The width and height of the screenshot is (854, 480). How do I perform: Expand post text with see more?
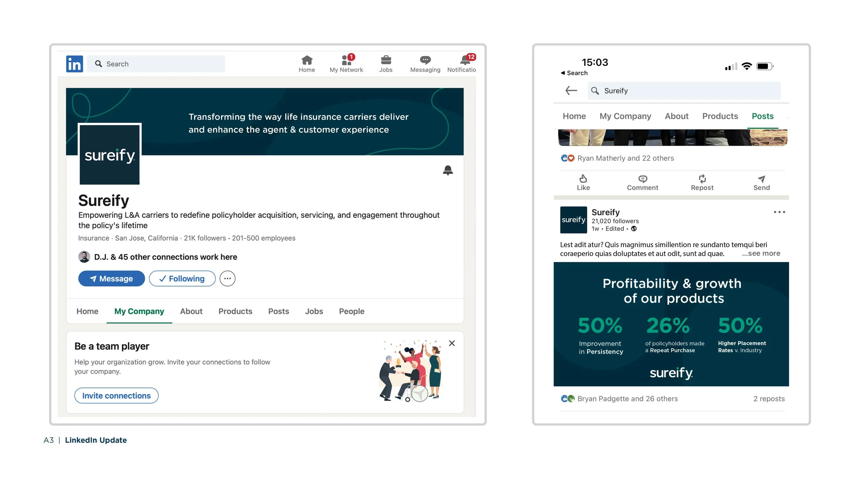761,253
